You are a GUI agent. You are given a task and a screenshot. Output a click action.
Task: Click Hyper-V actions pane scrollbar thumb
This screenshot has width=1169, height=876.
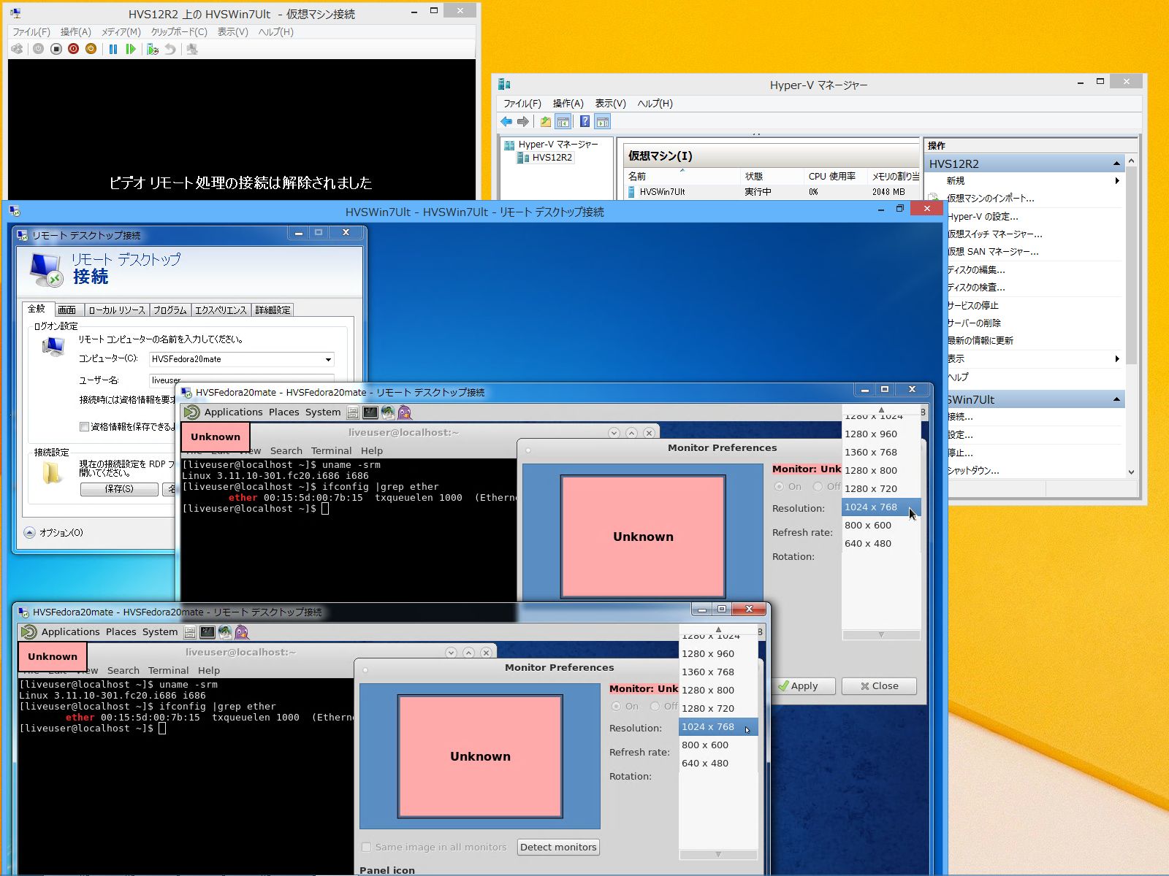(x=1131, y=266)
